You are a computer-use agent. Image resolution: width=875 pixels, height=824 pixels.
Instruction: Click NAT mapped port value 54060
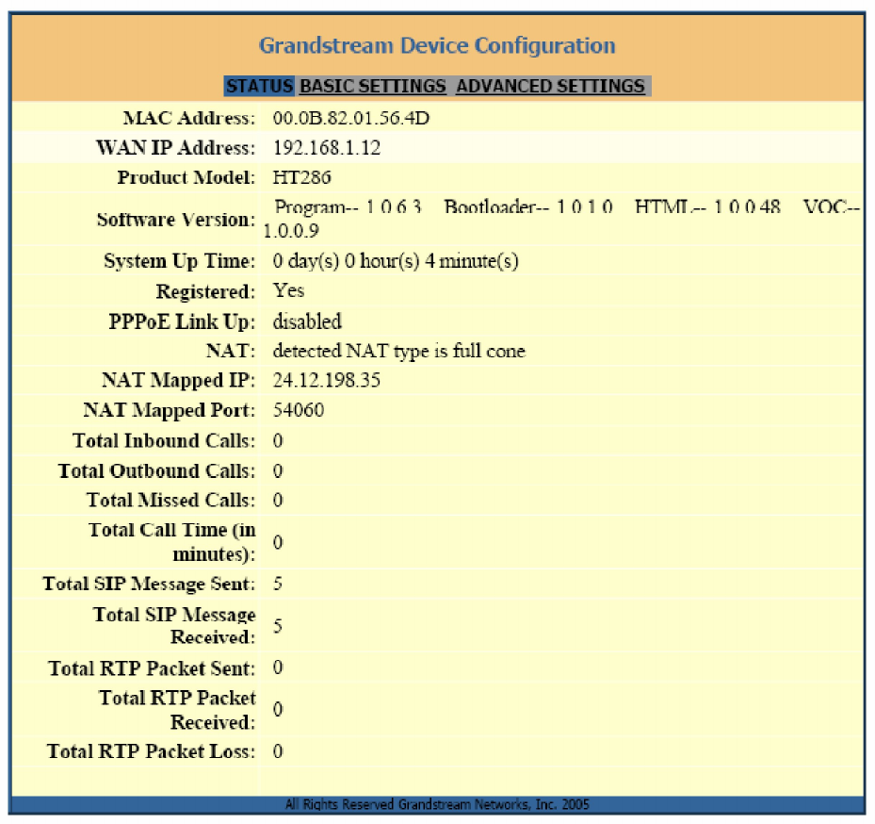298,410
